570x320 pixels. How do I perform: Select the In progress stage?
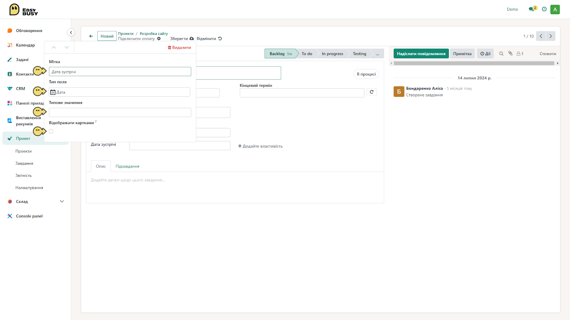pyautogui.click(x=332, y=54)
